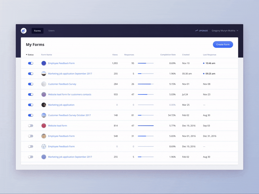Sort by the Completion Rate column header
This screenshot has height=194, width=259.
coord(168,55)
